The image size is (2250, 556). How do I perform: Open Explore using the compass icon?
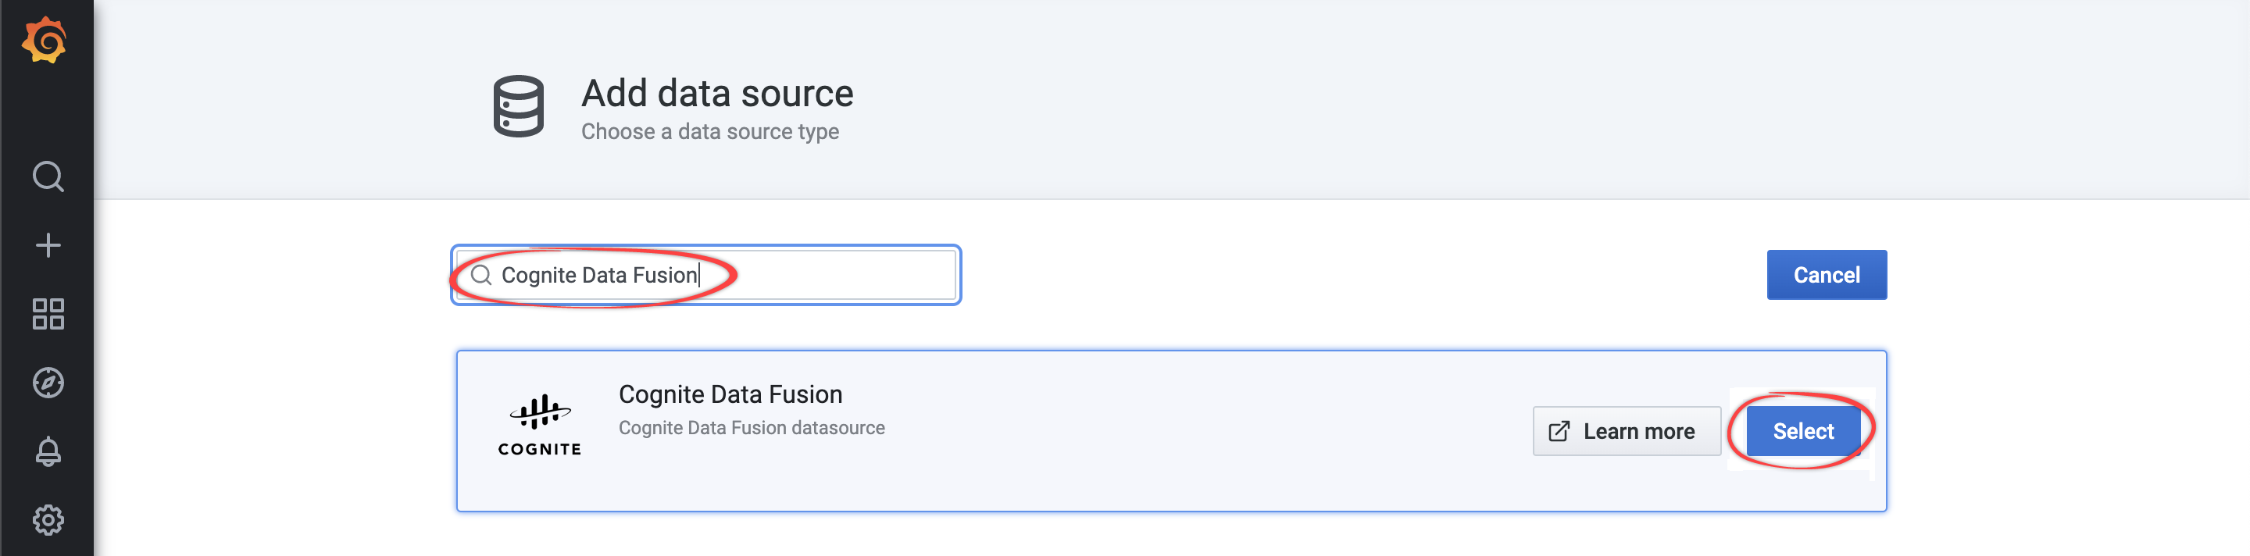48,381
